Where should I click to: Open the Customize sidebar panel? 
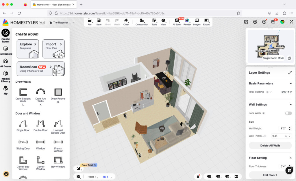click(x=5, y=51)
